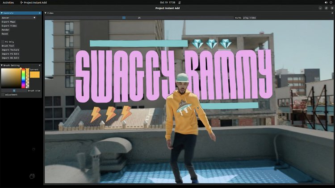
Task: Close the Video panel
Action: 332,13
